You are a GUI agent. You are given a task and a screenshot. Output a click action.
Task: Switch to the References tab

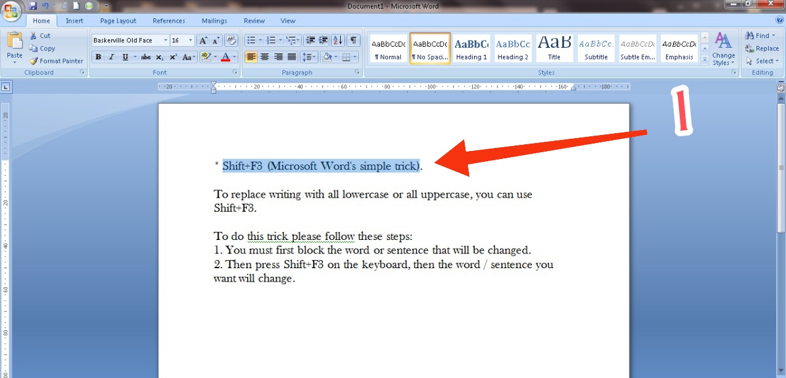(169, 21)
